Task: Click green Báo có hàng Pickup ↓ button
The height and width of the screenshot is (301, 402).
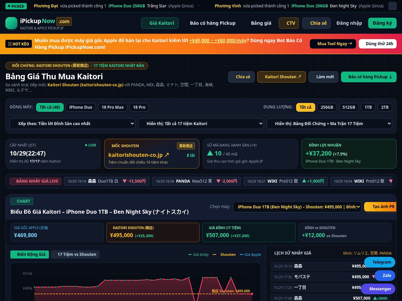Action: coord(369,77)
